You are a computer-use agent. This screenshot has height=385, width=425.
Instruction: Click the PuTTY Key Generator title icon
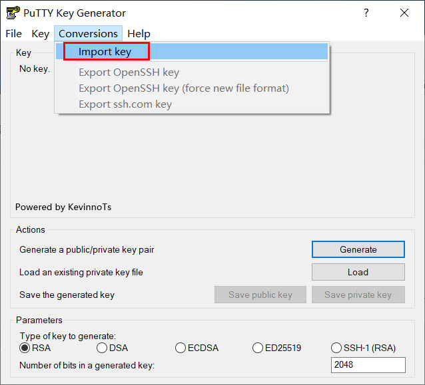13,13
